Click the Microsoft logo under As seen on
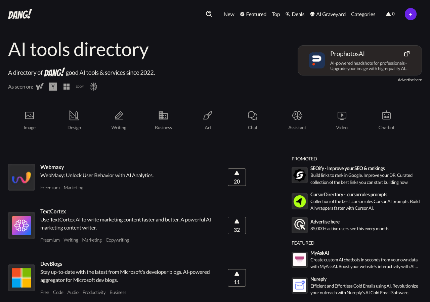The image size is (430, 302). 67,87
